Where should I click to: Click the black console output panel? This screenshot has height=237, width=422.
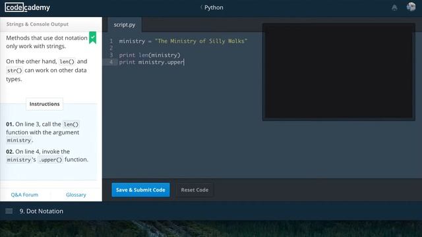338,72
